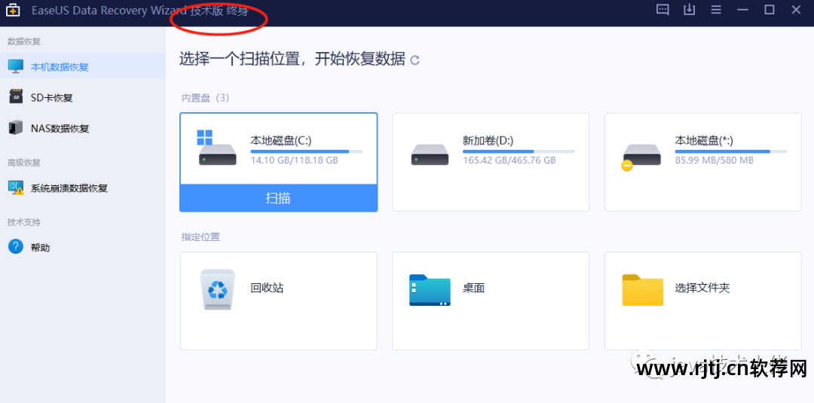Click the 本地磁盘(*:) usage bar

pyautogui.click(x=731, y=151)
